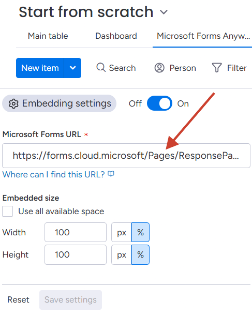Set Width unit to px

point(122,232)
